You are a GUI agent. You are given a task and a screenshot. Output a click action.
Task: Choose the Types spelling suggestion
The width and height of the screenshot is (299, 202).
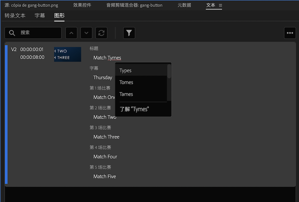coord(141,70)
